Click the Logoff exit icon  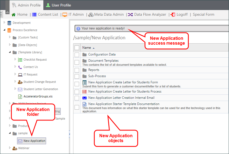coord(173,15)
